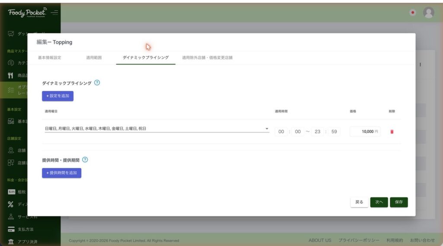Click the end hour field 23
Image resolution: width=443 pixels, height=246 pixels.
click(x=317, y=132)
